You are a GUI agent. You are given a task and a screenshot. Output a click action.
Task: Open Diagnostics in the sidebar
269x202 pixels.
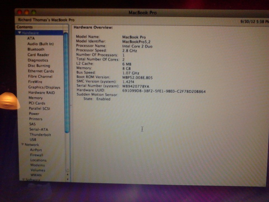point(38,60)
